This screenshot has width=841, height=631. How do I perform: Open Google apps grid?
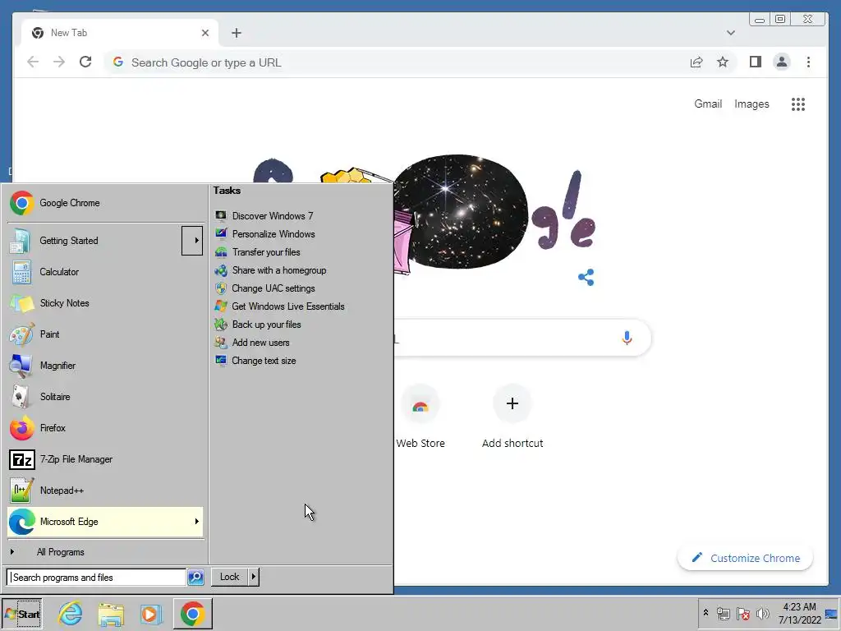[798, 104]
